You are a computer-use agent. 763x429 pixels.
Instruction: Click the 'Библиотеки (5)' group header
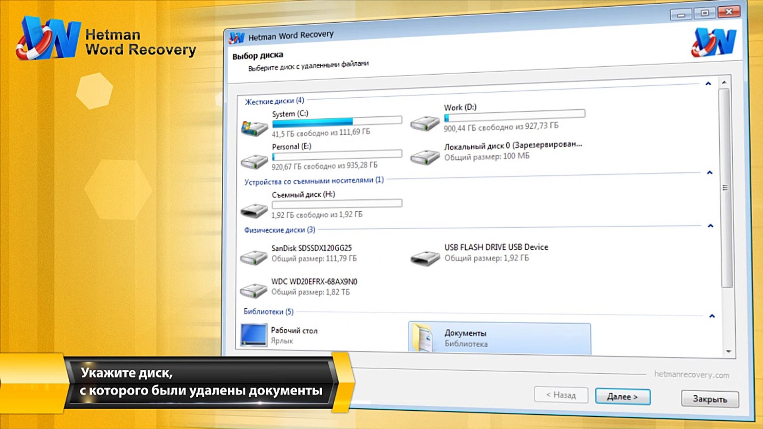click(269, 311)
